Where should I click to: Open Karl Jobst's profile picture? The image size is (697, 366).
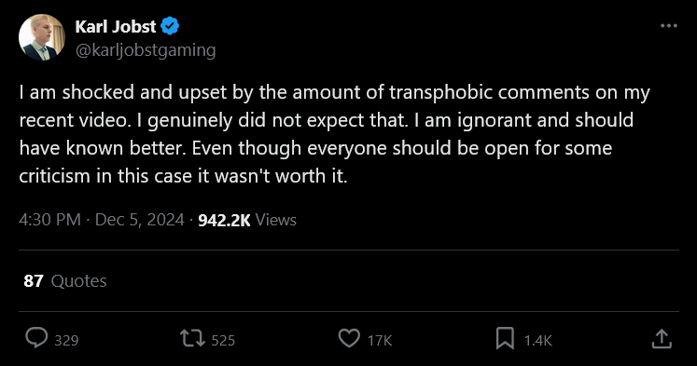(42, 37)
